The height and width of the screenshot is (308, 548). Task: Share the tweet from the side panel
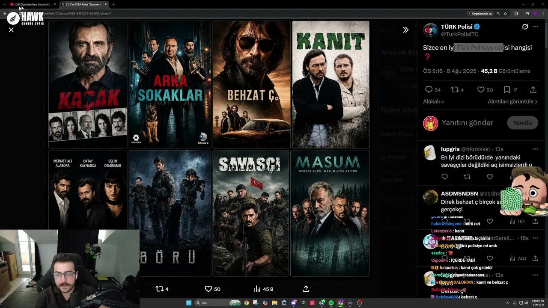pyautogui.click(x=533, y=90)
